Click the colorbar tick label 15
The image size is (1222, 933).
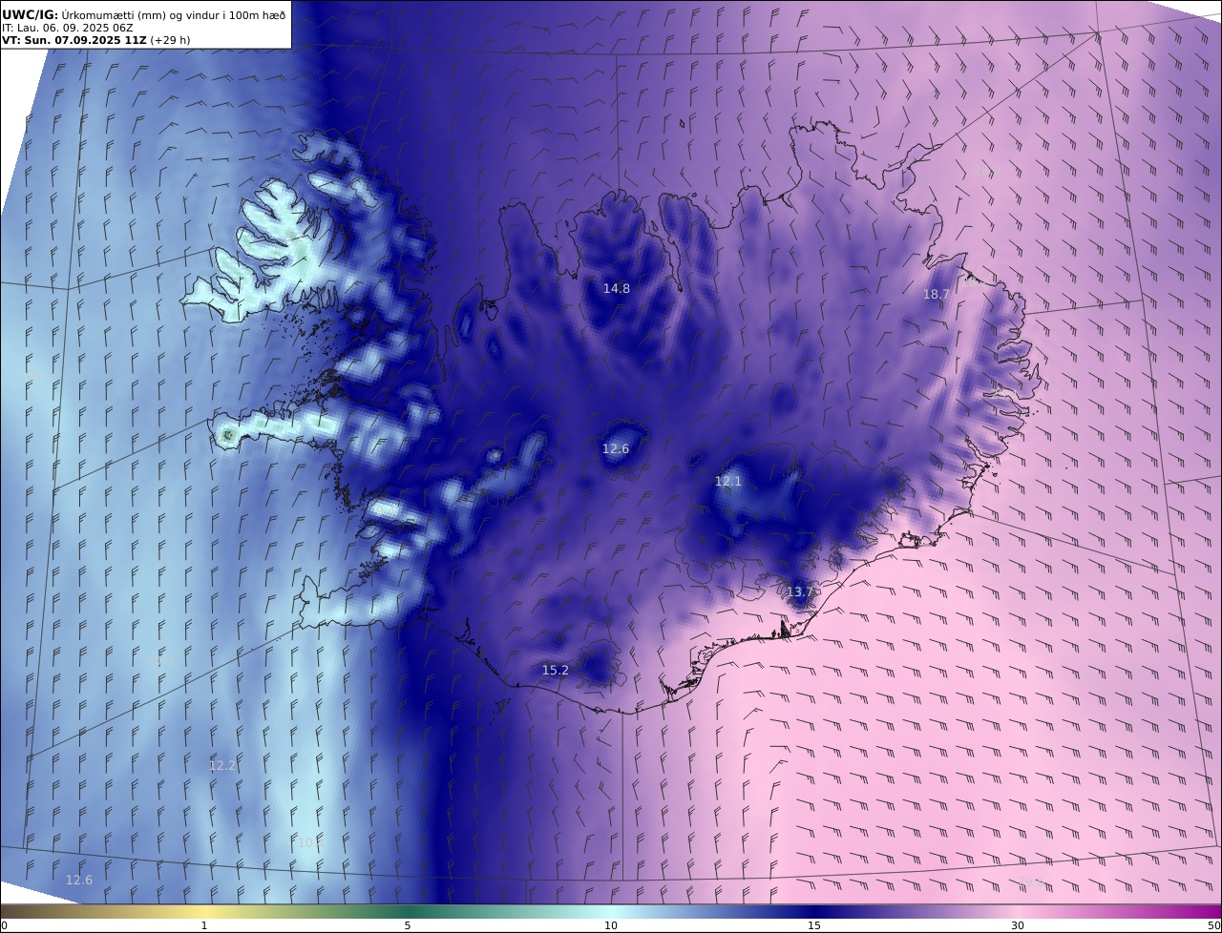coord(814,925)
